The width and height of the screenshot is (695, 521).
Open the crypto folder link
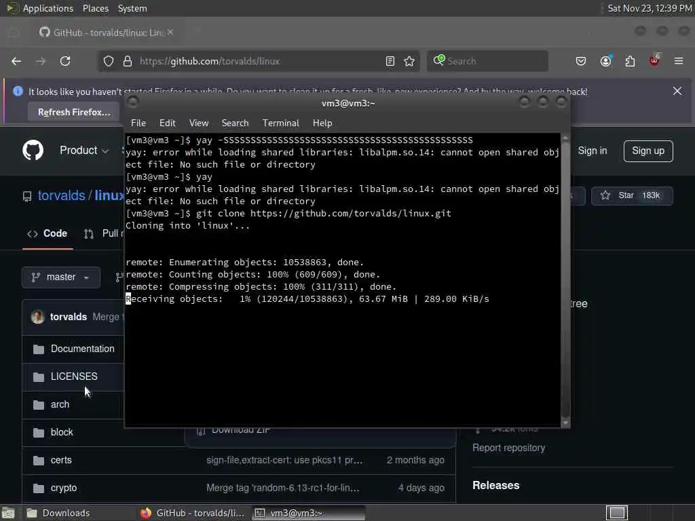click(63, 488)
